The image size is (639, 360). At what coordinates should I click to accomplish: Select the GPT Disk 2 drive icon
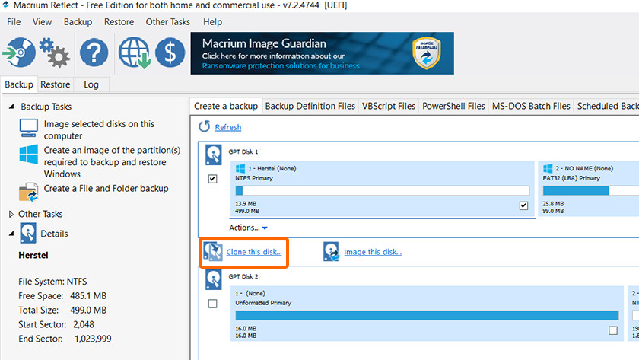[x=213, y=279]
